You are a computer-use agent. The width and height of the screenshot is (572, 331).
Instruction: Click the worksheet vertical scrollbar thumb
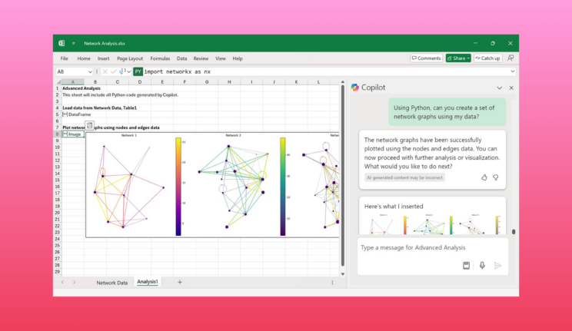click(343, 176)
